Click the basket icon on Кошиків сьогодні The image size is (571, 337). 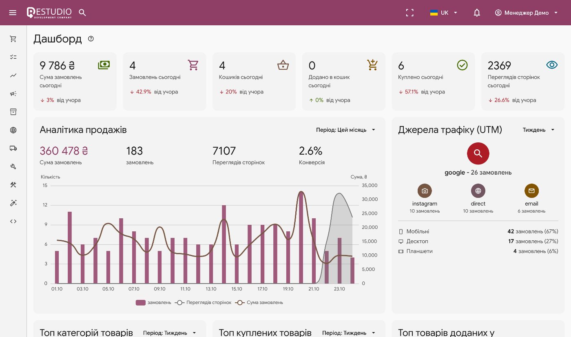[x=283, y=65]
